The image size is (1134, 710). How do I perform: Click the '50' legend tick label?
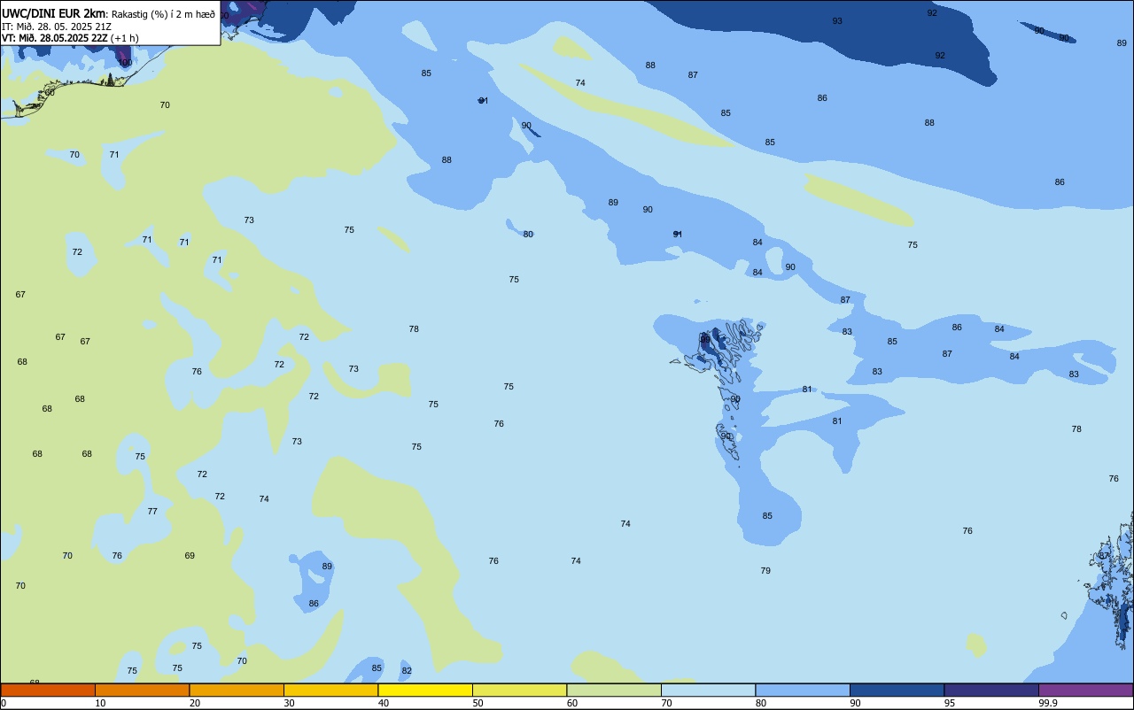[478, 703]
